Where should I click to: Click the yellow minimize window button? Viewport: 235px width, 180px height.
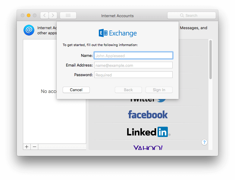(x=29, y=15)
